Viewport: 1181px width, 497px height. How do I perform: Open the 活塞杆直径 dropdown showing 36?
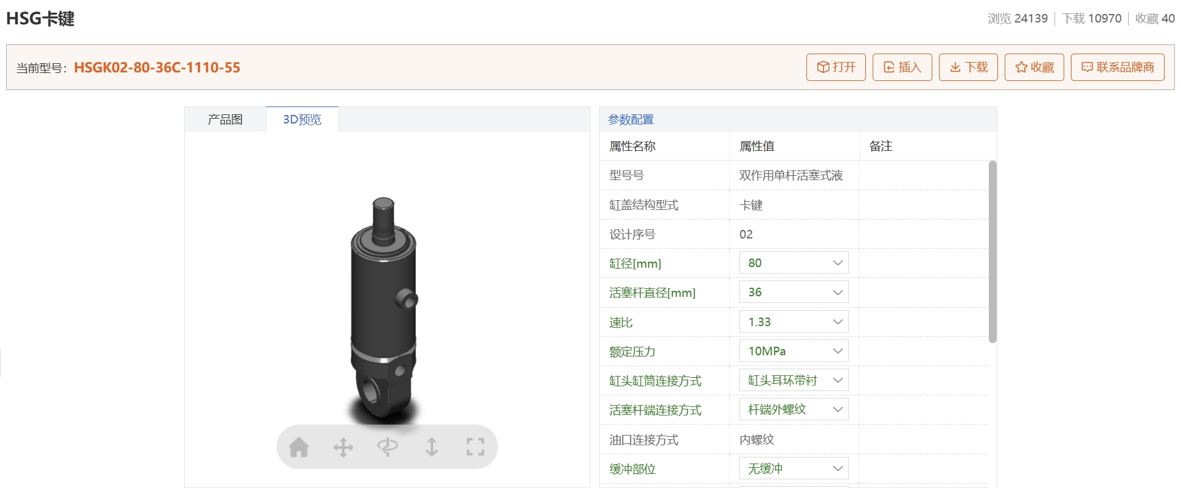(x=794, y=292)
